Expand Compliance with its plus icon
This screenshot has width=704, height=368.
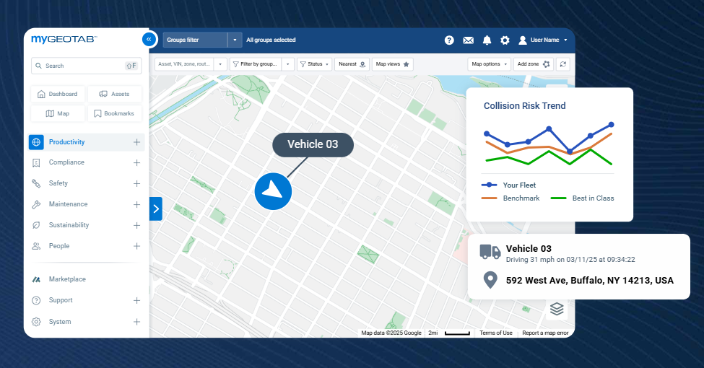[x=137, y=162]
